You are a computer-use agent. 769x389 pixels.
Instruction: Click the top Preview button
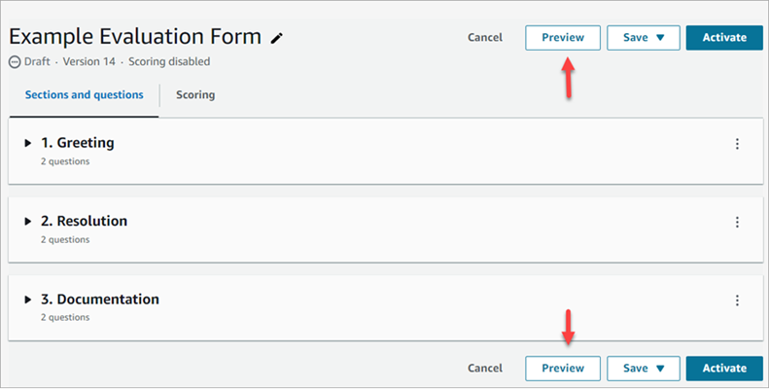(x=563, y=38)
